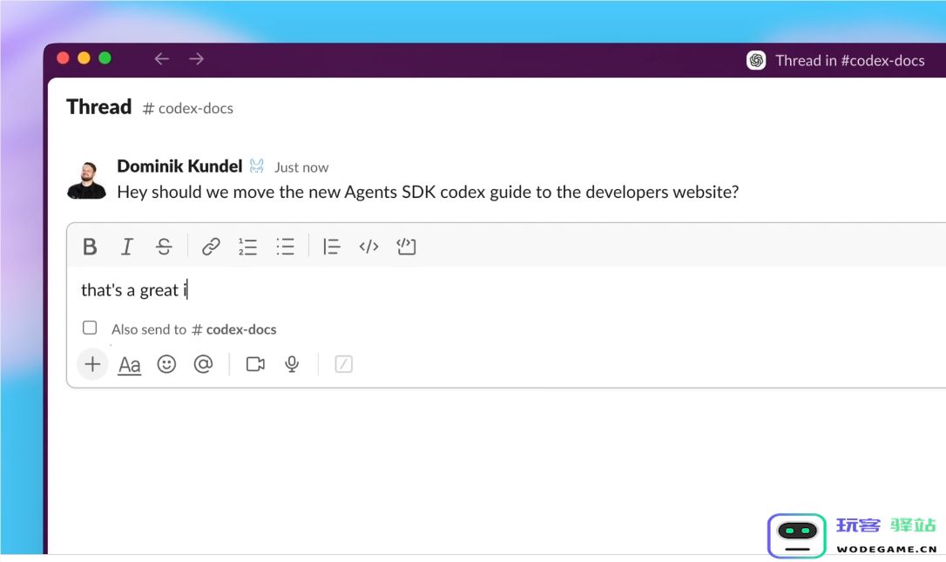Insert a hyperlink using the link icon

pyautogui.click(x=210, y=247)
